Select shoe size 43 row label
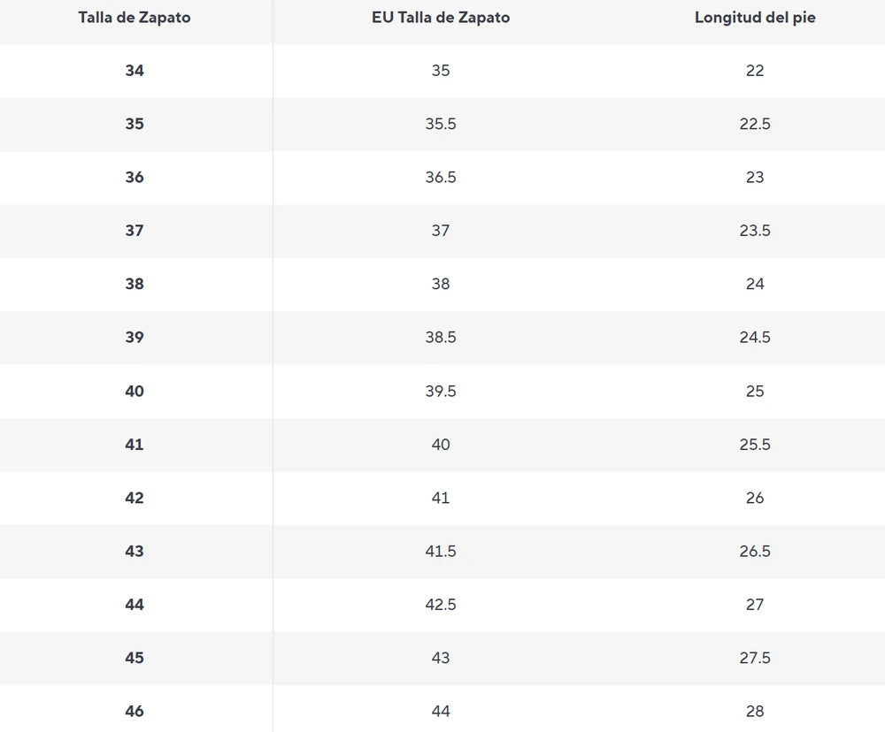This screenshot has width=885, height=732. click(x=135, y=551)
